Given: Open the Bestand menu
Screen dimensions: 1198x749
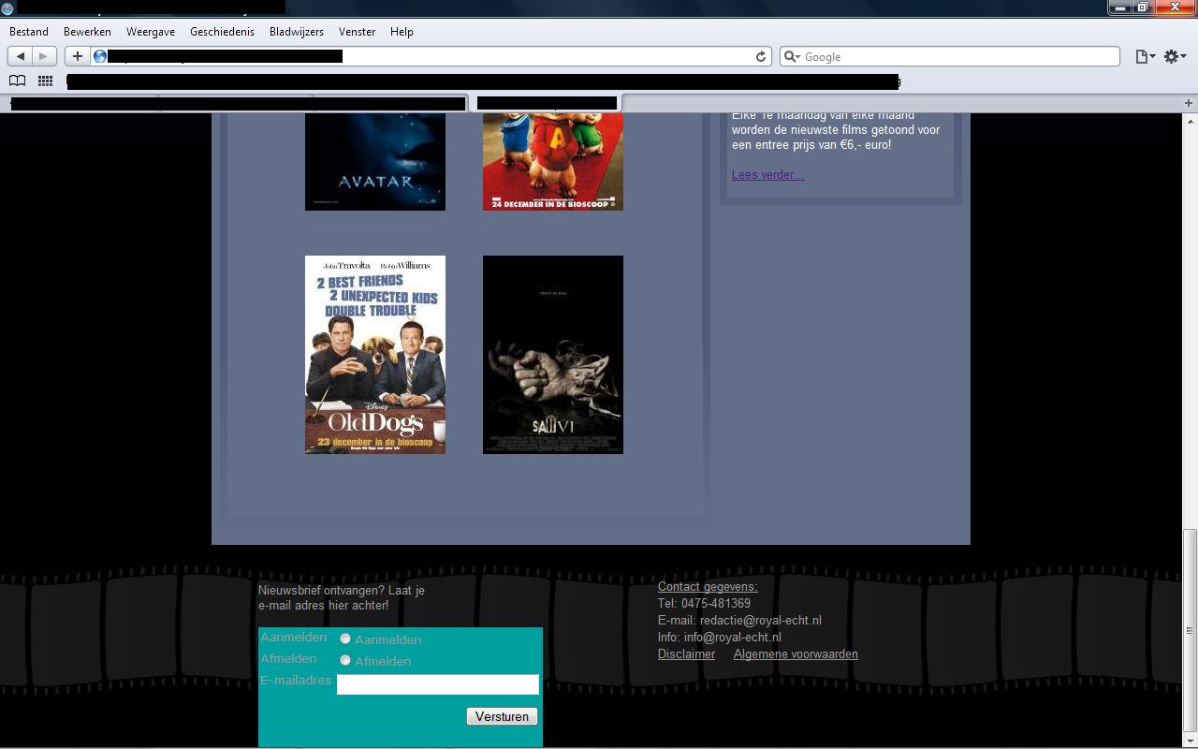Looking at the screenshot, I should coord(29,32).
